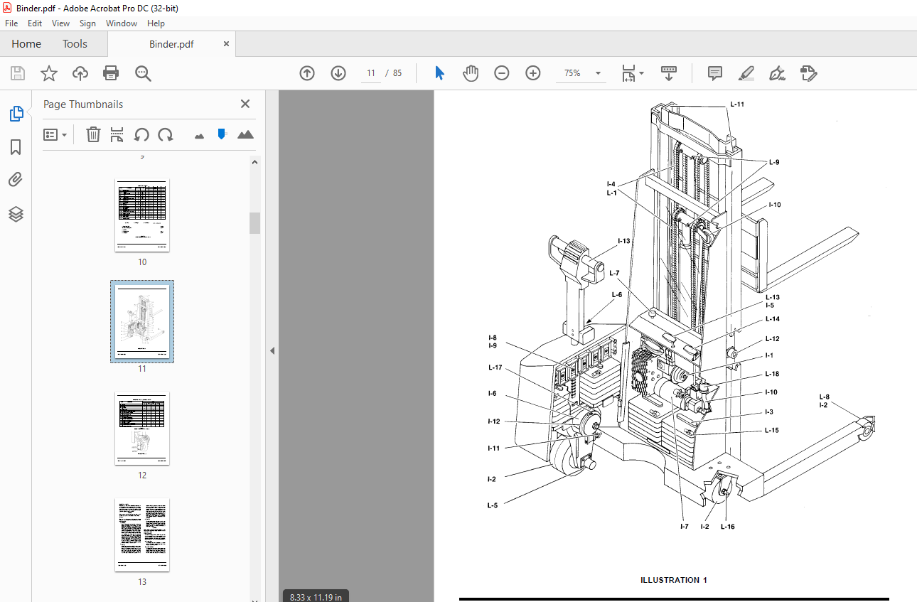Go to the previous page
917x602 pixels.
tap(307, 73)
